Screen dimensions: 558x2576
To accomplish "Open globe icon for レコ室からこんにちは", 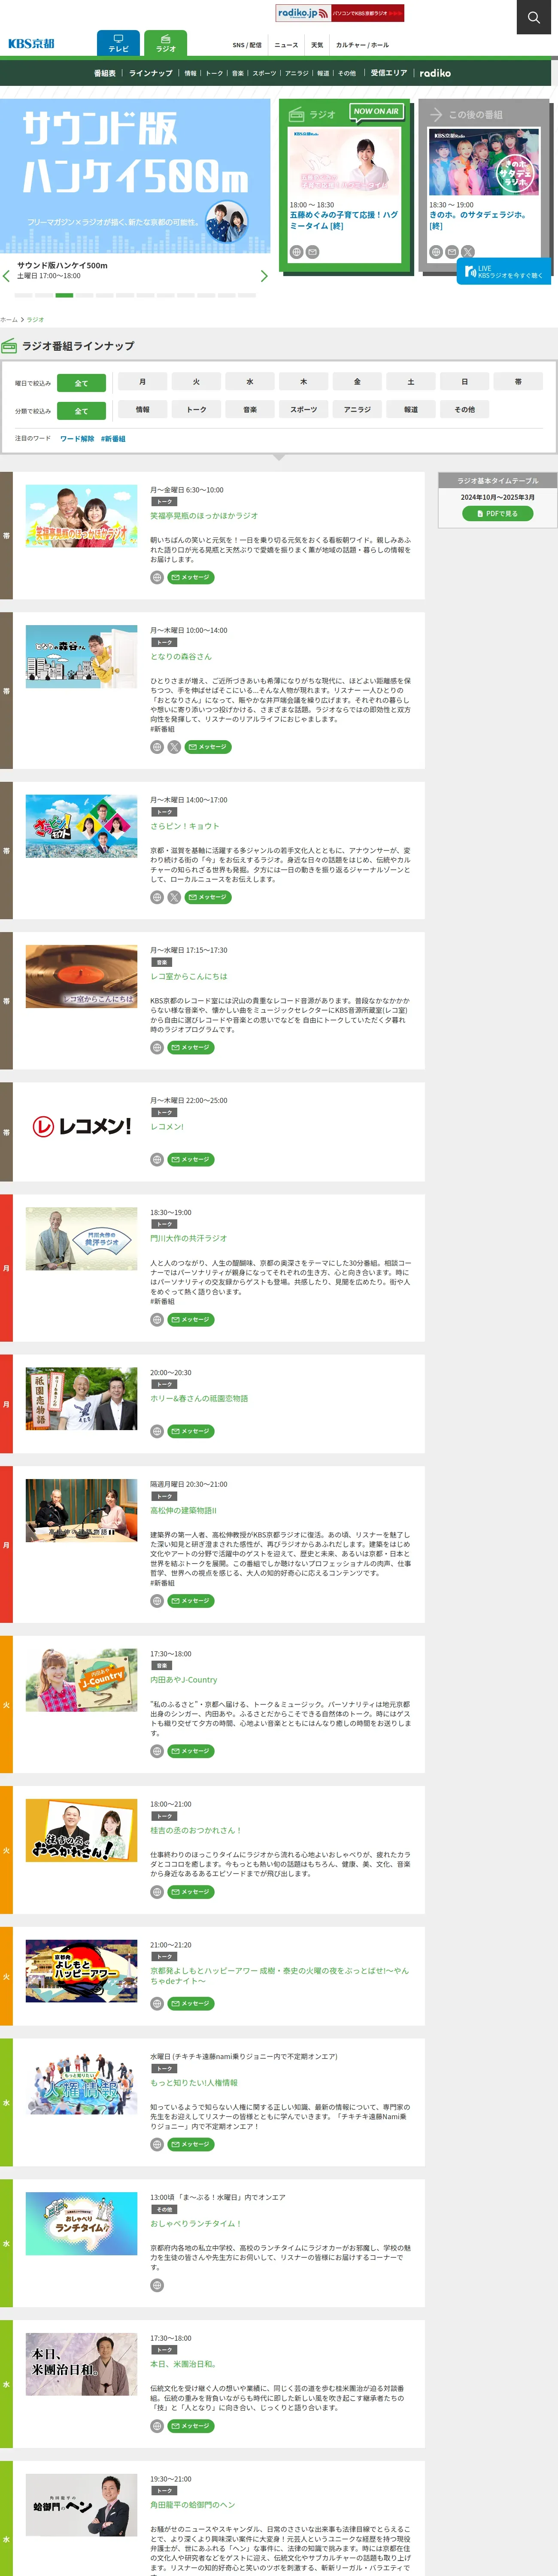I will (x=157, y=1048).
